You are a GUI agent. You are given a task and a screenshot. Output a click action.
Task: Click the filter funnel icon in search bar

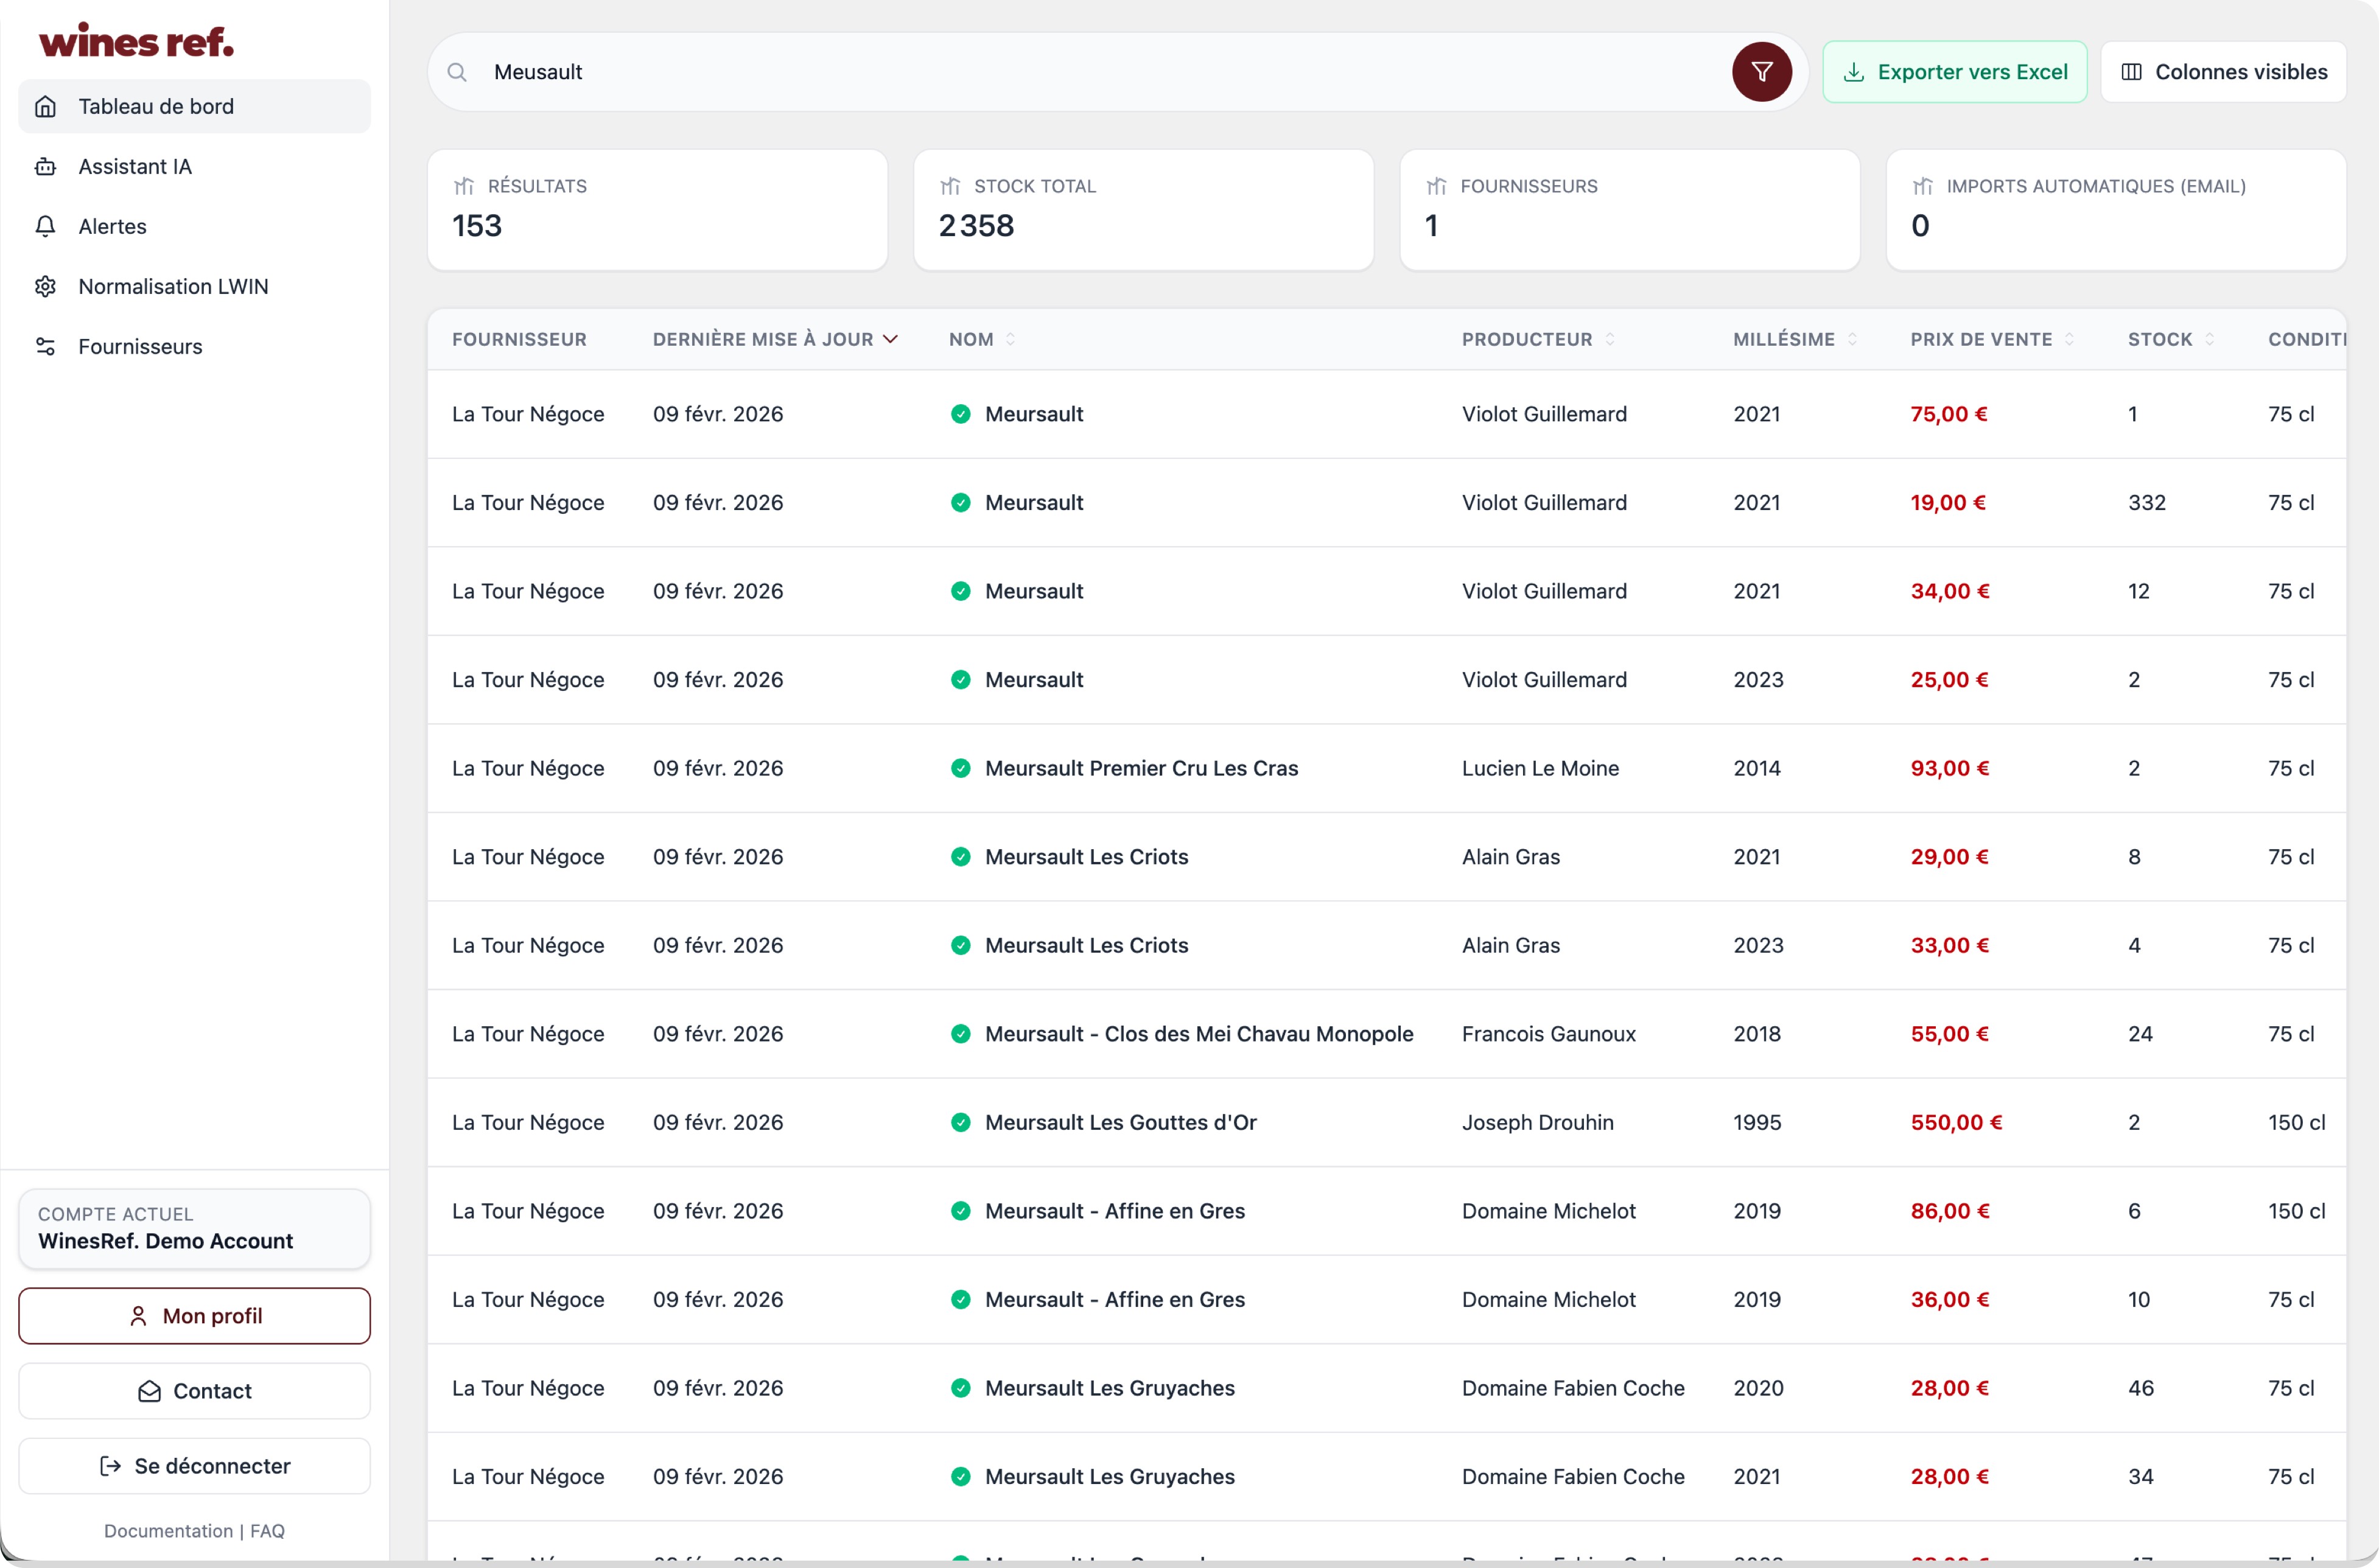pyautogui.click(x=1761, y=72)
